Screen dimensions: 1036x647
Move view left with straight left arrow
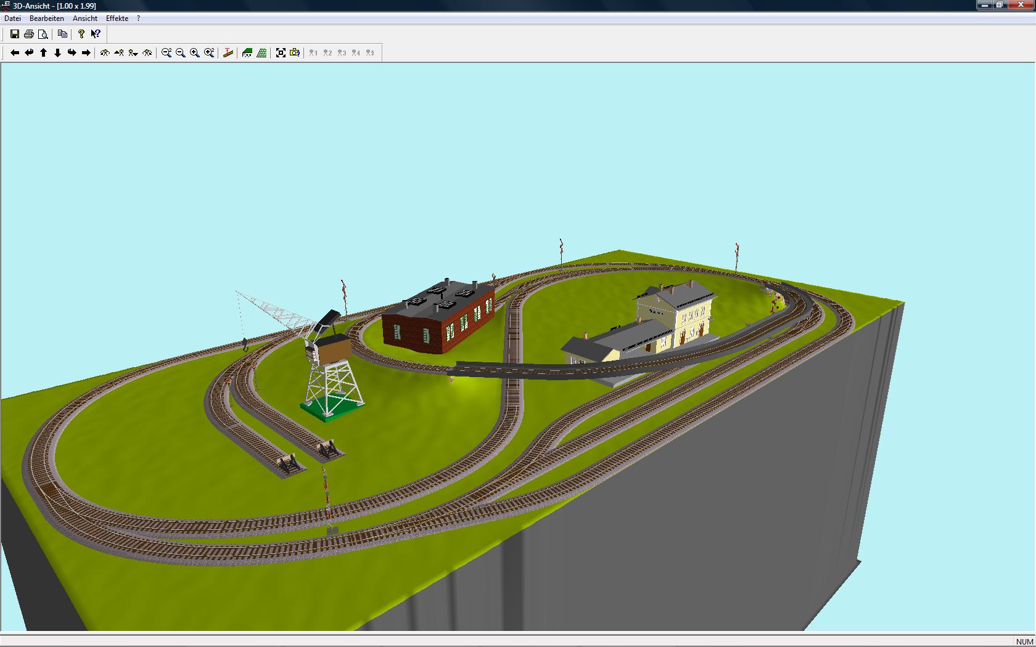(15, 53)
